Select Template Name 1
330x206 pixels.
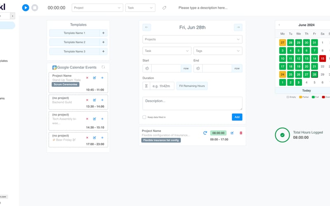(x=74, y=33)
